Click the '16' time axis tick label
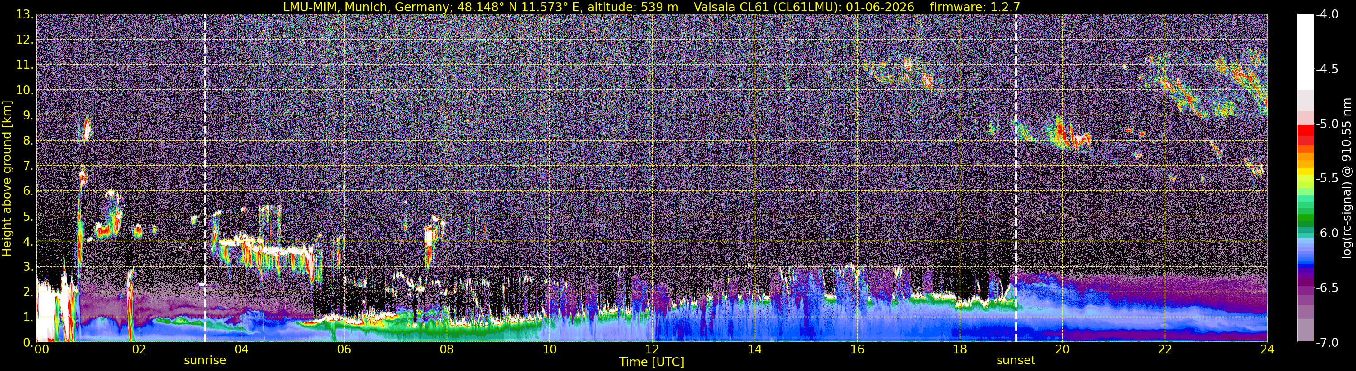This screenshot has width=1356, height=371. 857,349
